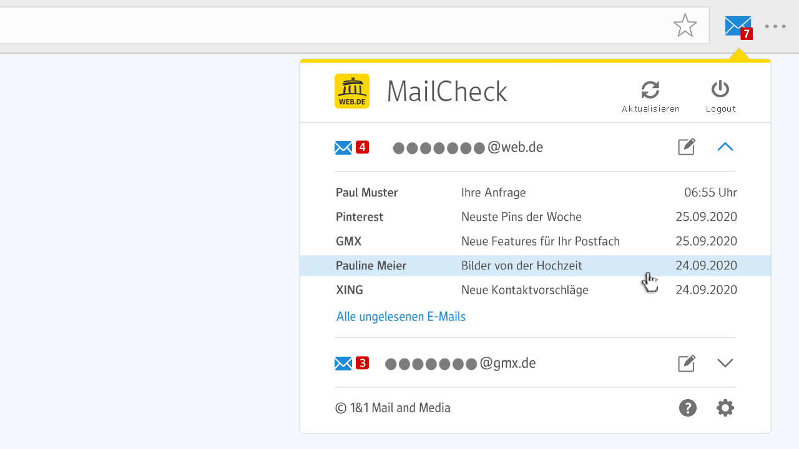Click the WEB.DE logo

352,91
